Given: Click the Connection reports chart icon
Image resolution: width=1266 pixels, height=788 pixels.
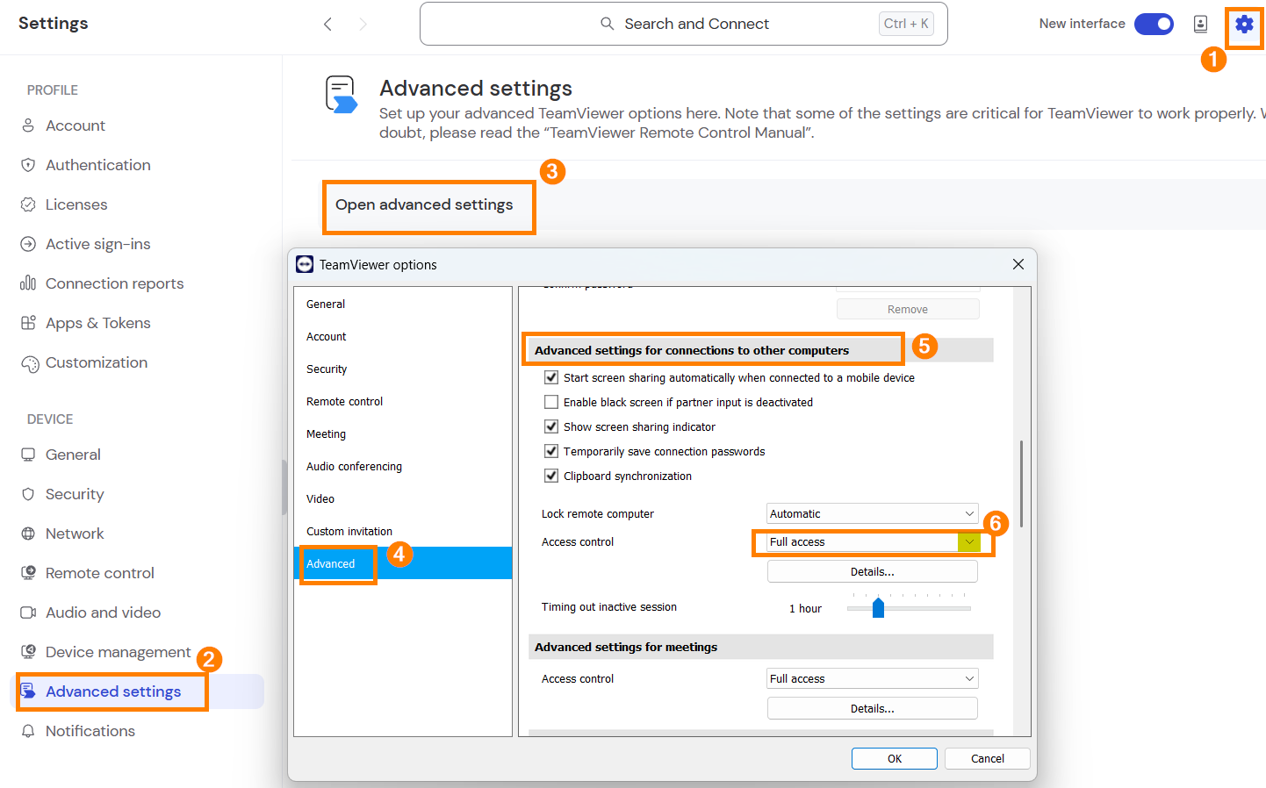Looking at the screenshot, I should coord(28,283).
